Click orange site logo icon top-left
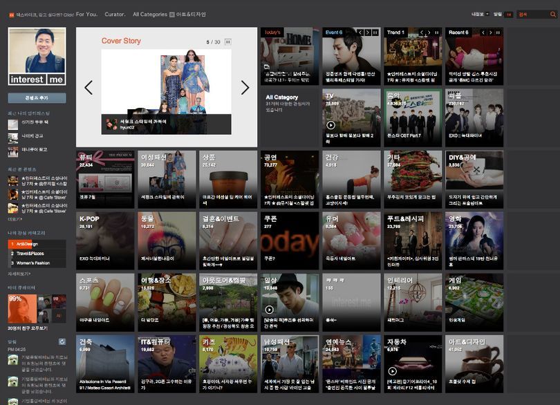Image resolution: width=560 pixels, height=405 pixels. [x=12, y=15]
